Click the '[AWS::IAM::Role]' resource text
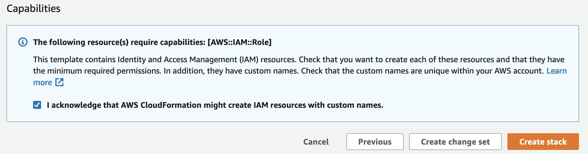588x154 pixels. point(240,42)
